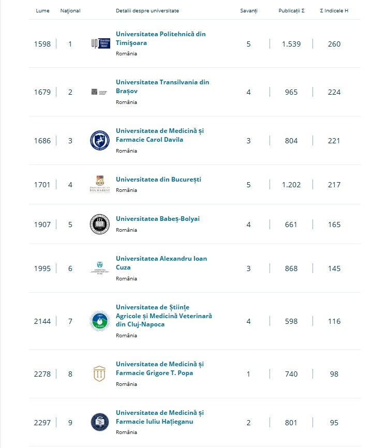
Task: Open Universitatea Alexandru Ioan Cuza link
Action: 161,263
